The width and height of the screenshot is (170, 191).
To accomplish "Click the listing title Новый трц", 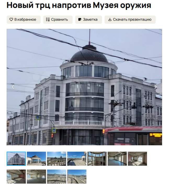I will pyautogui.click(x=79, y=5).
